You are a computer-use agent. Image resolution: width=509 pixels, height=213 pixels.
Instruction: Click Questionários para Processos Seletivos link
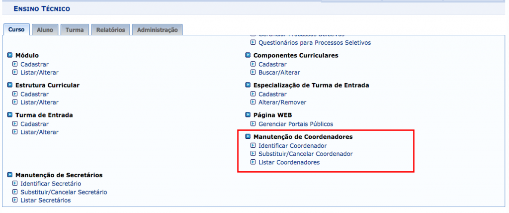(315, 43)
